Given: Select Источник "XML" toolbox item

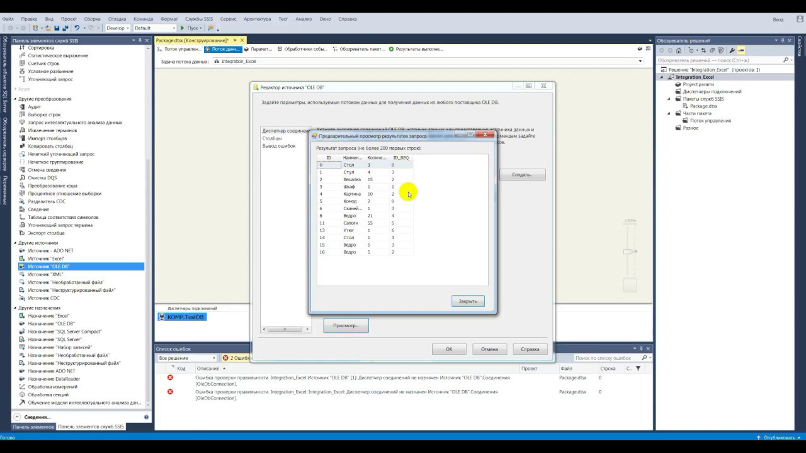Looking at the screenshot, I should coord(45,274).
